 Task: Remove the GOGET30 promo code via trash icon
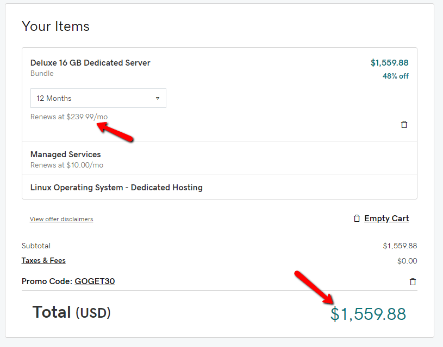pos(413,281)
